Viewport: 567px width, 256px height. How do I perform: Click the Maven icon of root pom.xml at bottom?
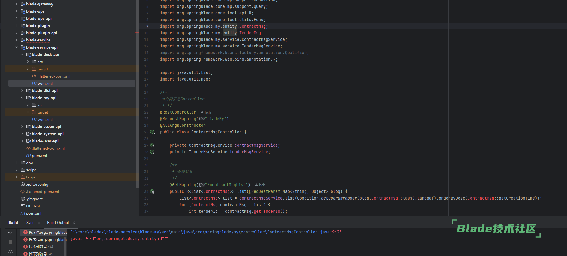click(x=23, y=213)
